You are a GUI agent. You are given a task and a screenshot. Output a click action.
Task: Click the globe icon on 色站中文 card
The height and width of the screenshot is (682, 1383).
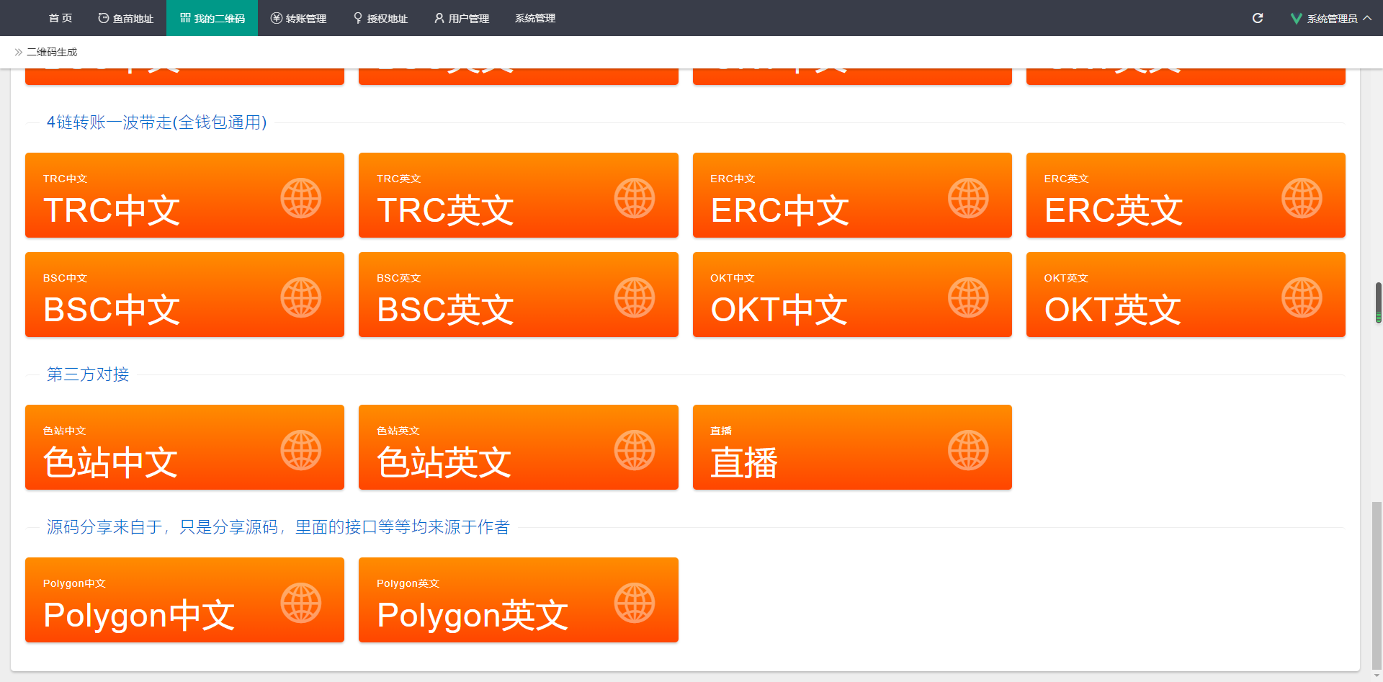point(301,450)
